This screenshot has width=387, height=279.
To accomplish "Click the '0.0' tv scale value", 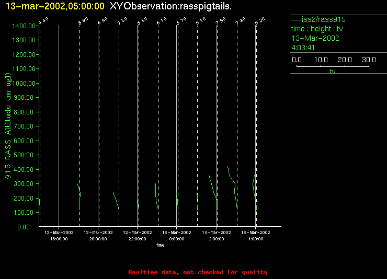I will coord(297,60).
